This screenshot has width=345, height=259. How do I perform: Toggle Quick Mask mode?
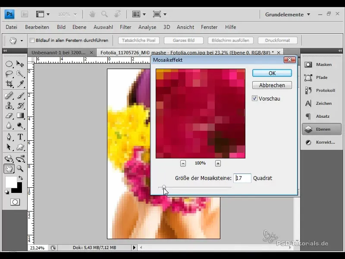(15, 202)
